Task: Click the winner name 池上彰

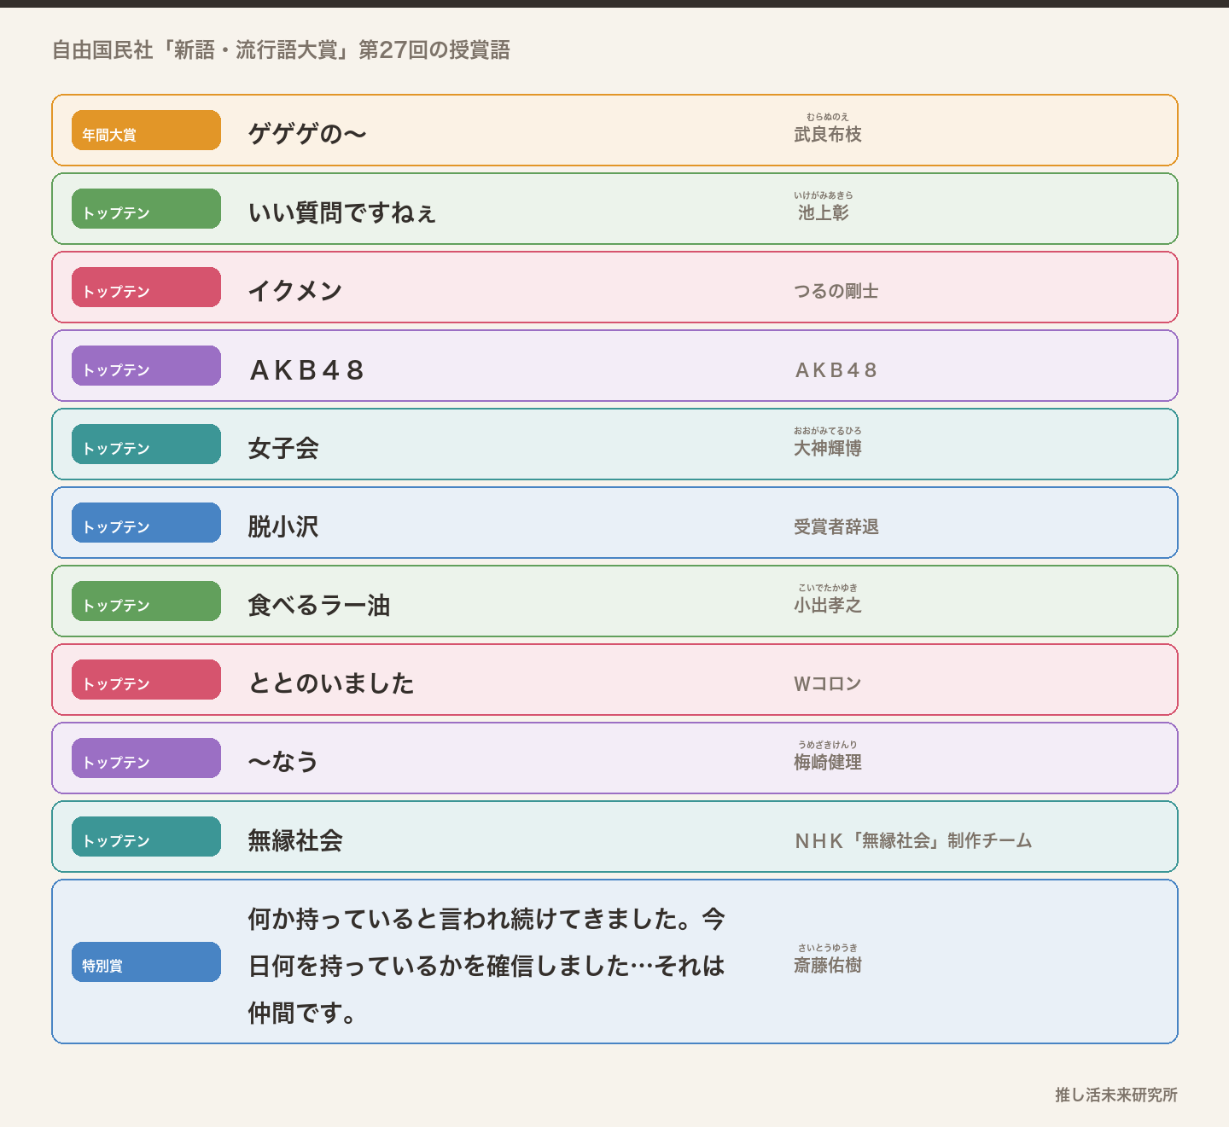Action: coord(823,212)
